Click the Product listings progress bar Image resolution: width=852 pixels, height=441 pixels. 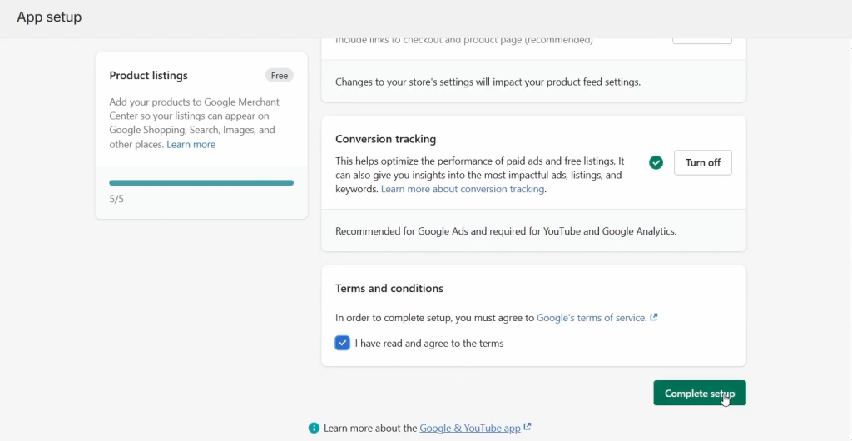coord(201,182)
